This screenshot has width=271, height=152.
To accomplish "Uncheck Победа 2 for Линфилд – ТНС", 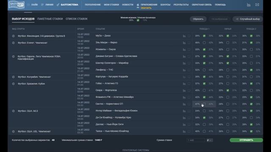I will (251, 70).
